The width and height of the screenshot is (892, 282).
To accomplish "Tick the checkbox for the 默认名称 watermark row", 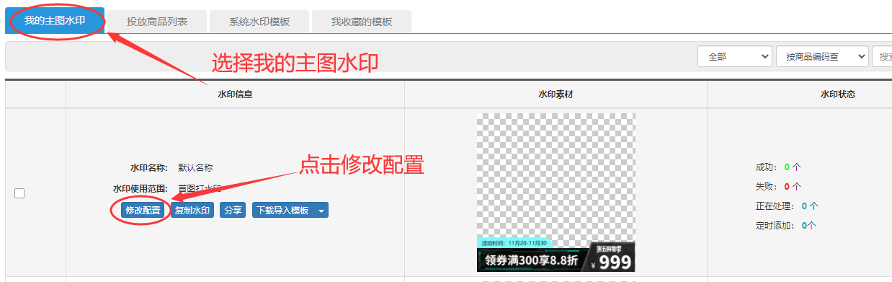I will (19, 193).
